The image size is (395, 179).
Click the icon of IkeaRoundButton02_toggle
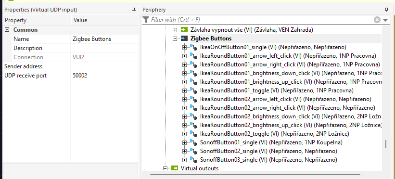193,134
